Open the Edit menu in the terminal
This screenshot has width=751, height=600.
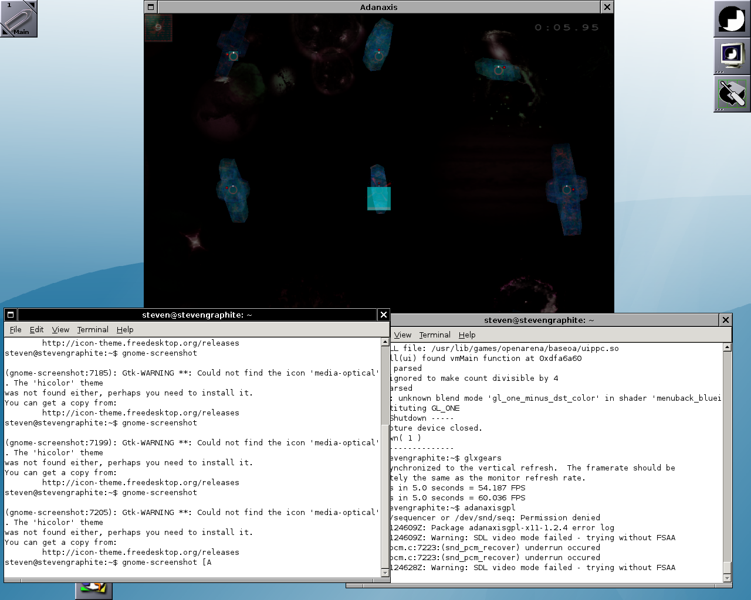coord(36,330)
